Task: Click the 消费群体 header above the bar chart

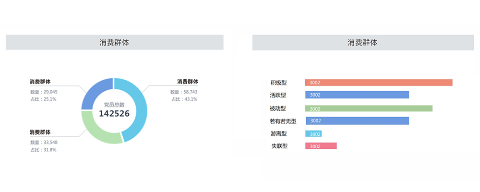Action: [x=362, y=43]
